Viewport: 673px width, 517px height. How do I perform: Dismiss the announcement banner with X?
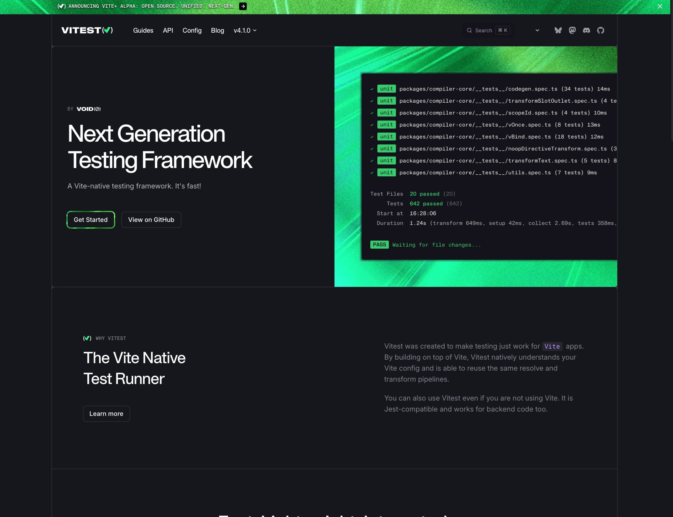(660, 6)
